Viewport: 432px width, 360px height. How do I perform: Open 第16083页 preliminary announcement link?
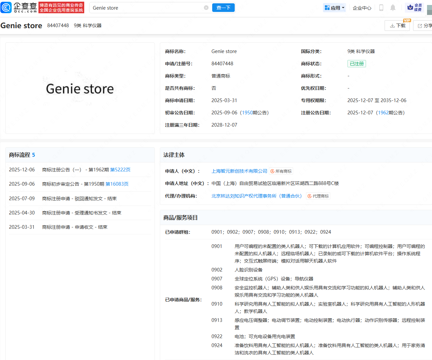click(117, 184)
